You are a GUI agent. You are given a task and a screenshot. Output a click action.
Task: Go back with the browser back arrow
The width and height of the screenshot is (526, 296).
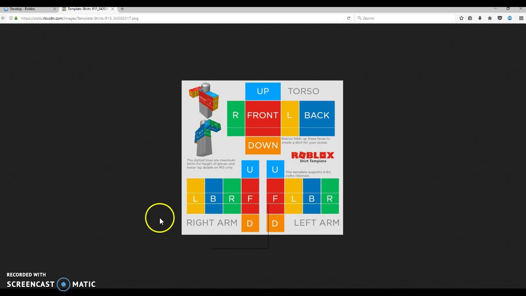(3, 18)
